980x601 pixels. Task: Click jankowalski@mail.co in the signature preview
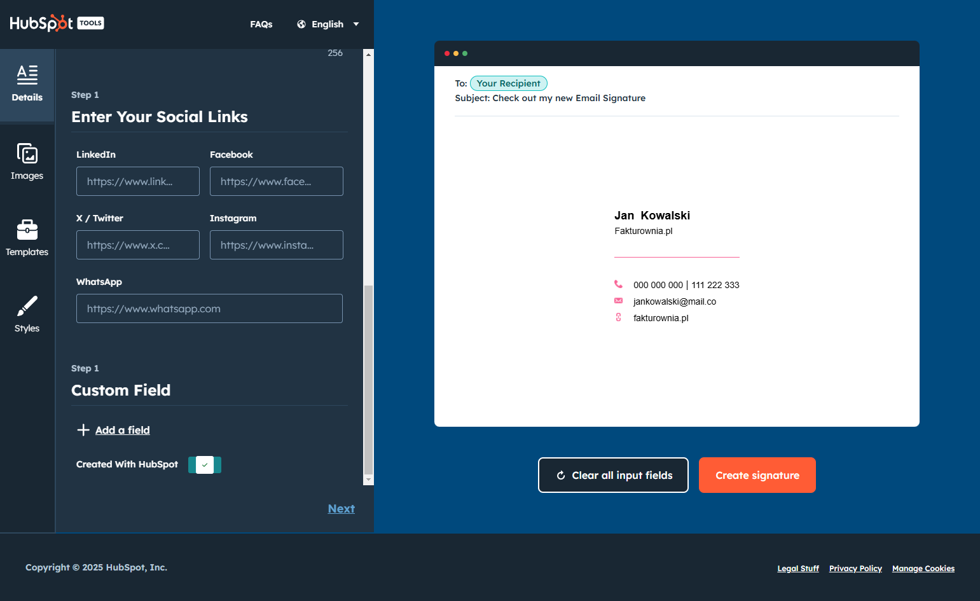point(675,301)
